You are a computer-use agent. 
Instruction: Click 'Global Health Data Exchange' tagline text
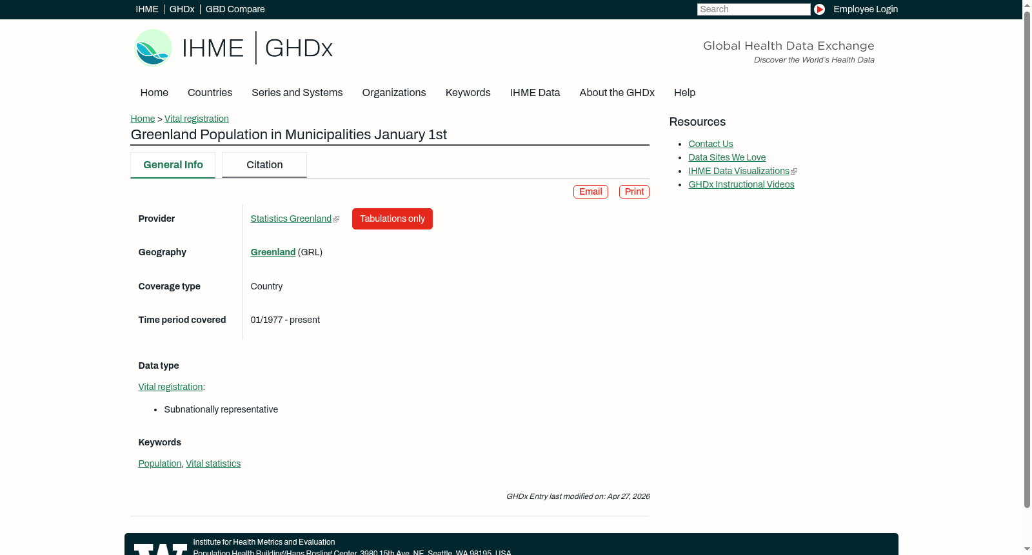click(x=788, y=46)
